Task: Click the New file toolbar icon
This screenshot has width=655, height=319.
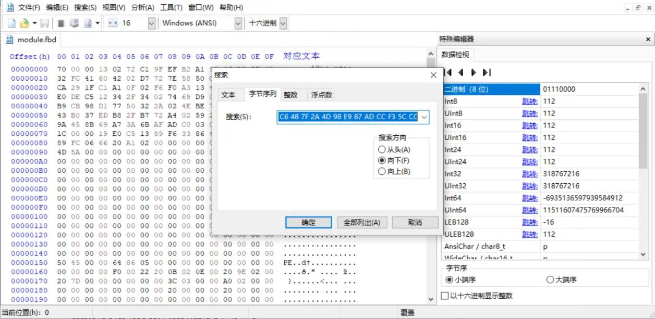Action: click(x=11, y=23)
